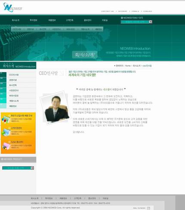
Task: Select the CEO인사말 item in the banner submenu
Action: point(17,29)
